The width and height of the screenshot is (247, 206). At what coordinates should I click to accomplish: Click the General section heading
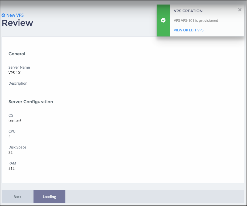point(17,54)
